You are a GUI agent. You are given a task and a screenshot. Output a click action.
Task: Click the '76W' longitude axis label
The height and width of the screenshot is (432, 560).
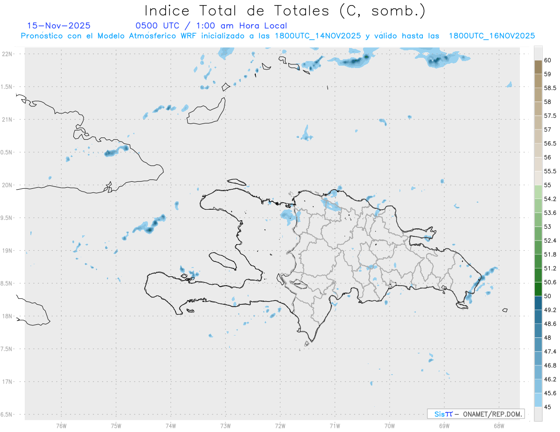click(x=61, y=425)
